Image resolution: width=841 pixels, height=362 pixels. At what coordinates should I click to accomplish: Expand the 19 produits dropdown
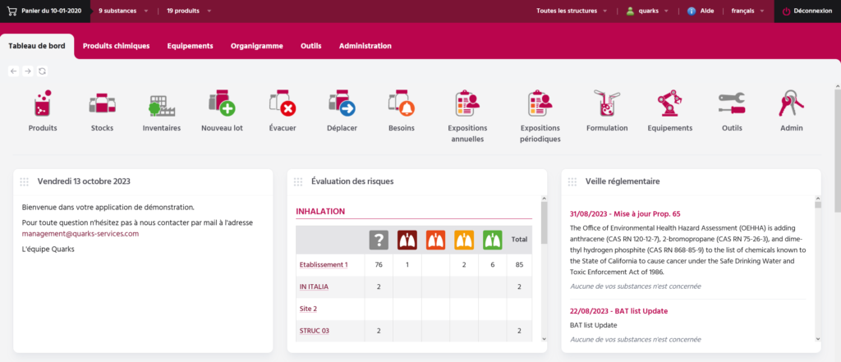pos(189,11)
